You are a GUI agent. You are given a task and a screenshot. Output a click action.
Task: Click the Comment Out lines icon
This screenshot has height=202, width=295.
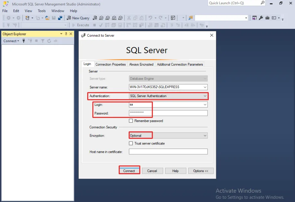172,25
